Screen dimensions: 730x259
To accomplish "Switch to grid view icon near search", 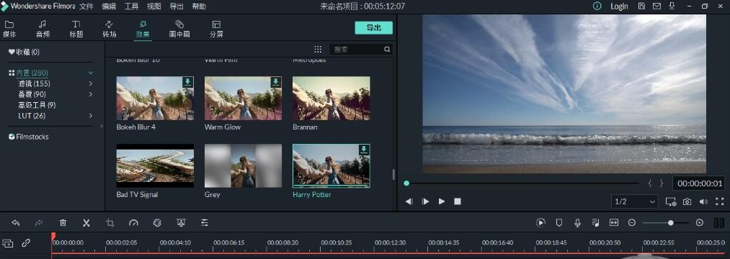I will (x=318, y=50).
